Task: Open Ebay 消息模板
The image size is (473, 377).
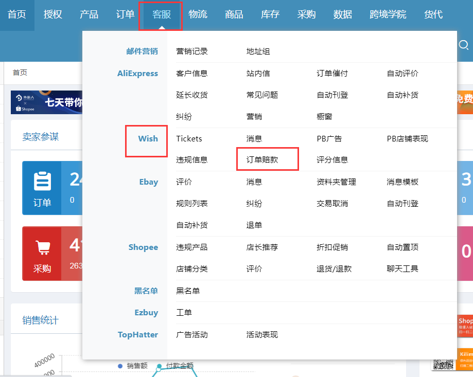Action: pos(402,182)
